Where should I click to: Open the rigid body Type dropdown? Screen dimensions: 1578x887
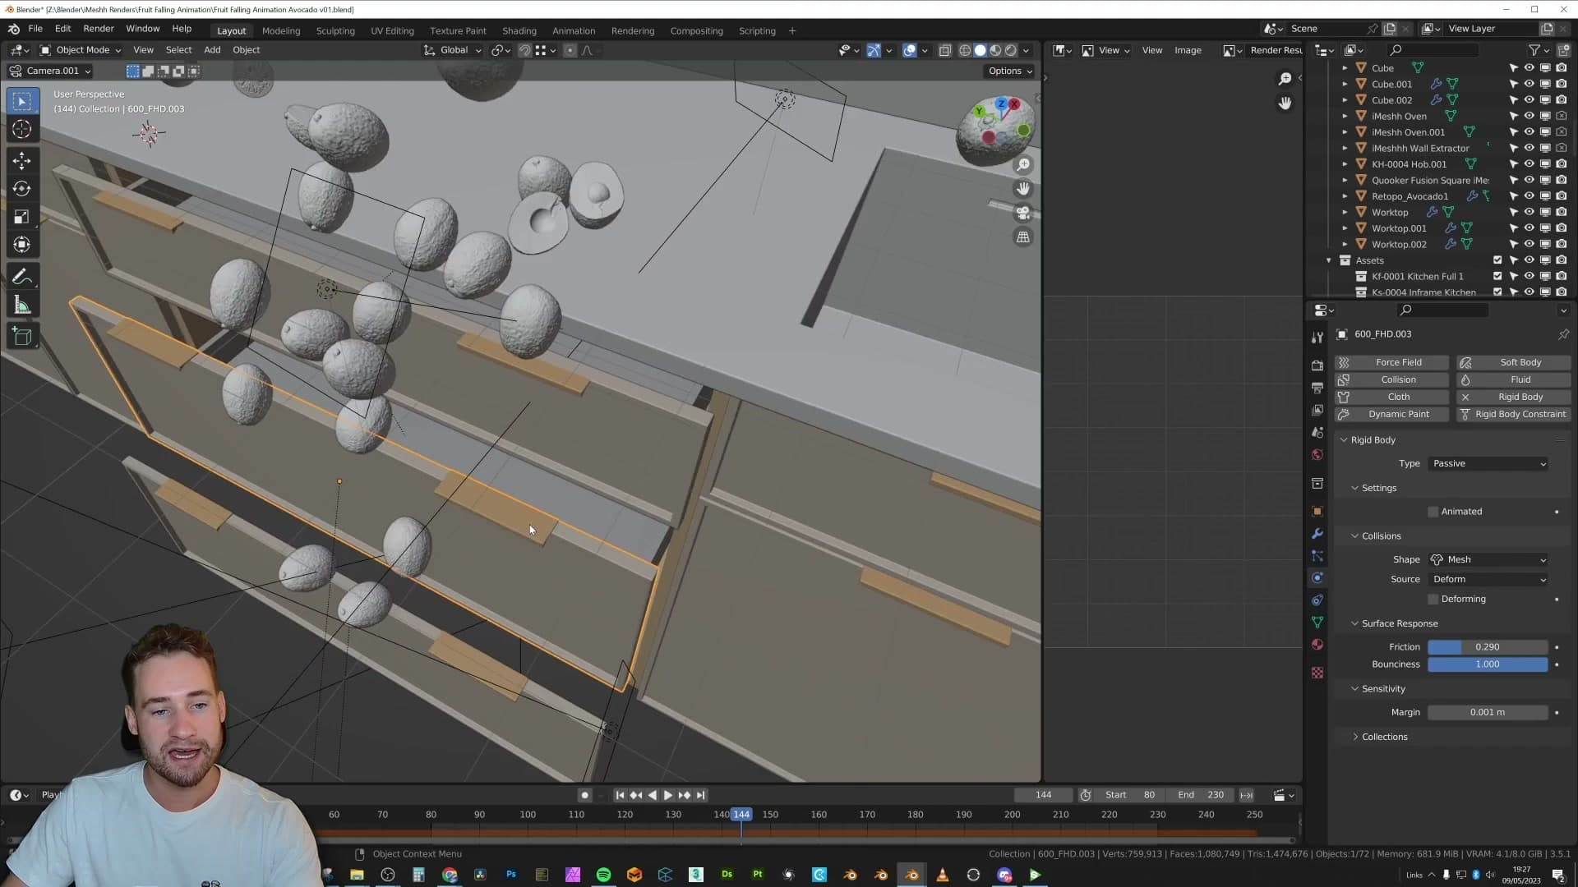pyautogui.click(x=1488, y=464)
